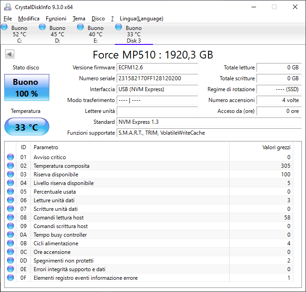This screenshot has width=306, height=292.
Task: Click status orb of row 06 Letture unità dati
Action: (10, 200)
